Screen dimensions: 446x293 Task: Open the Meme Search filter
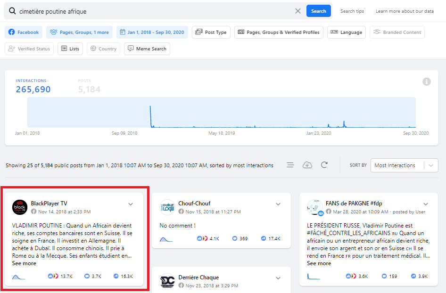tap(147, 49)
